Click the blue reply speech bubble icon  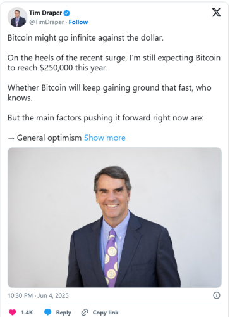[47, 313]
